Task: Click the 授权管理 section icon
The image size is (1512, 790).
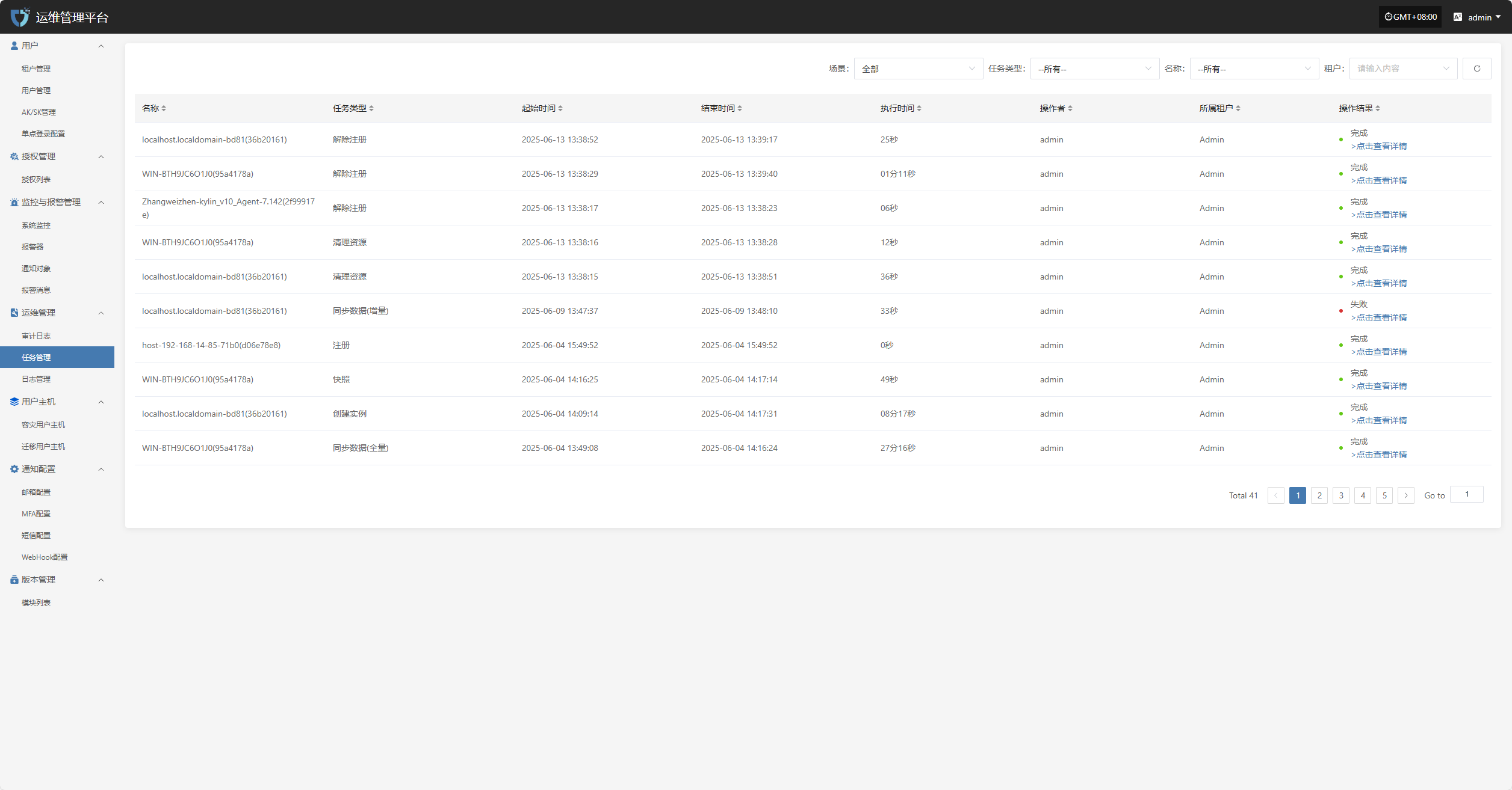Action: pyautogui.click(x=14, y=156)
